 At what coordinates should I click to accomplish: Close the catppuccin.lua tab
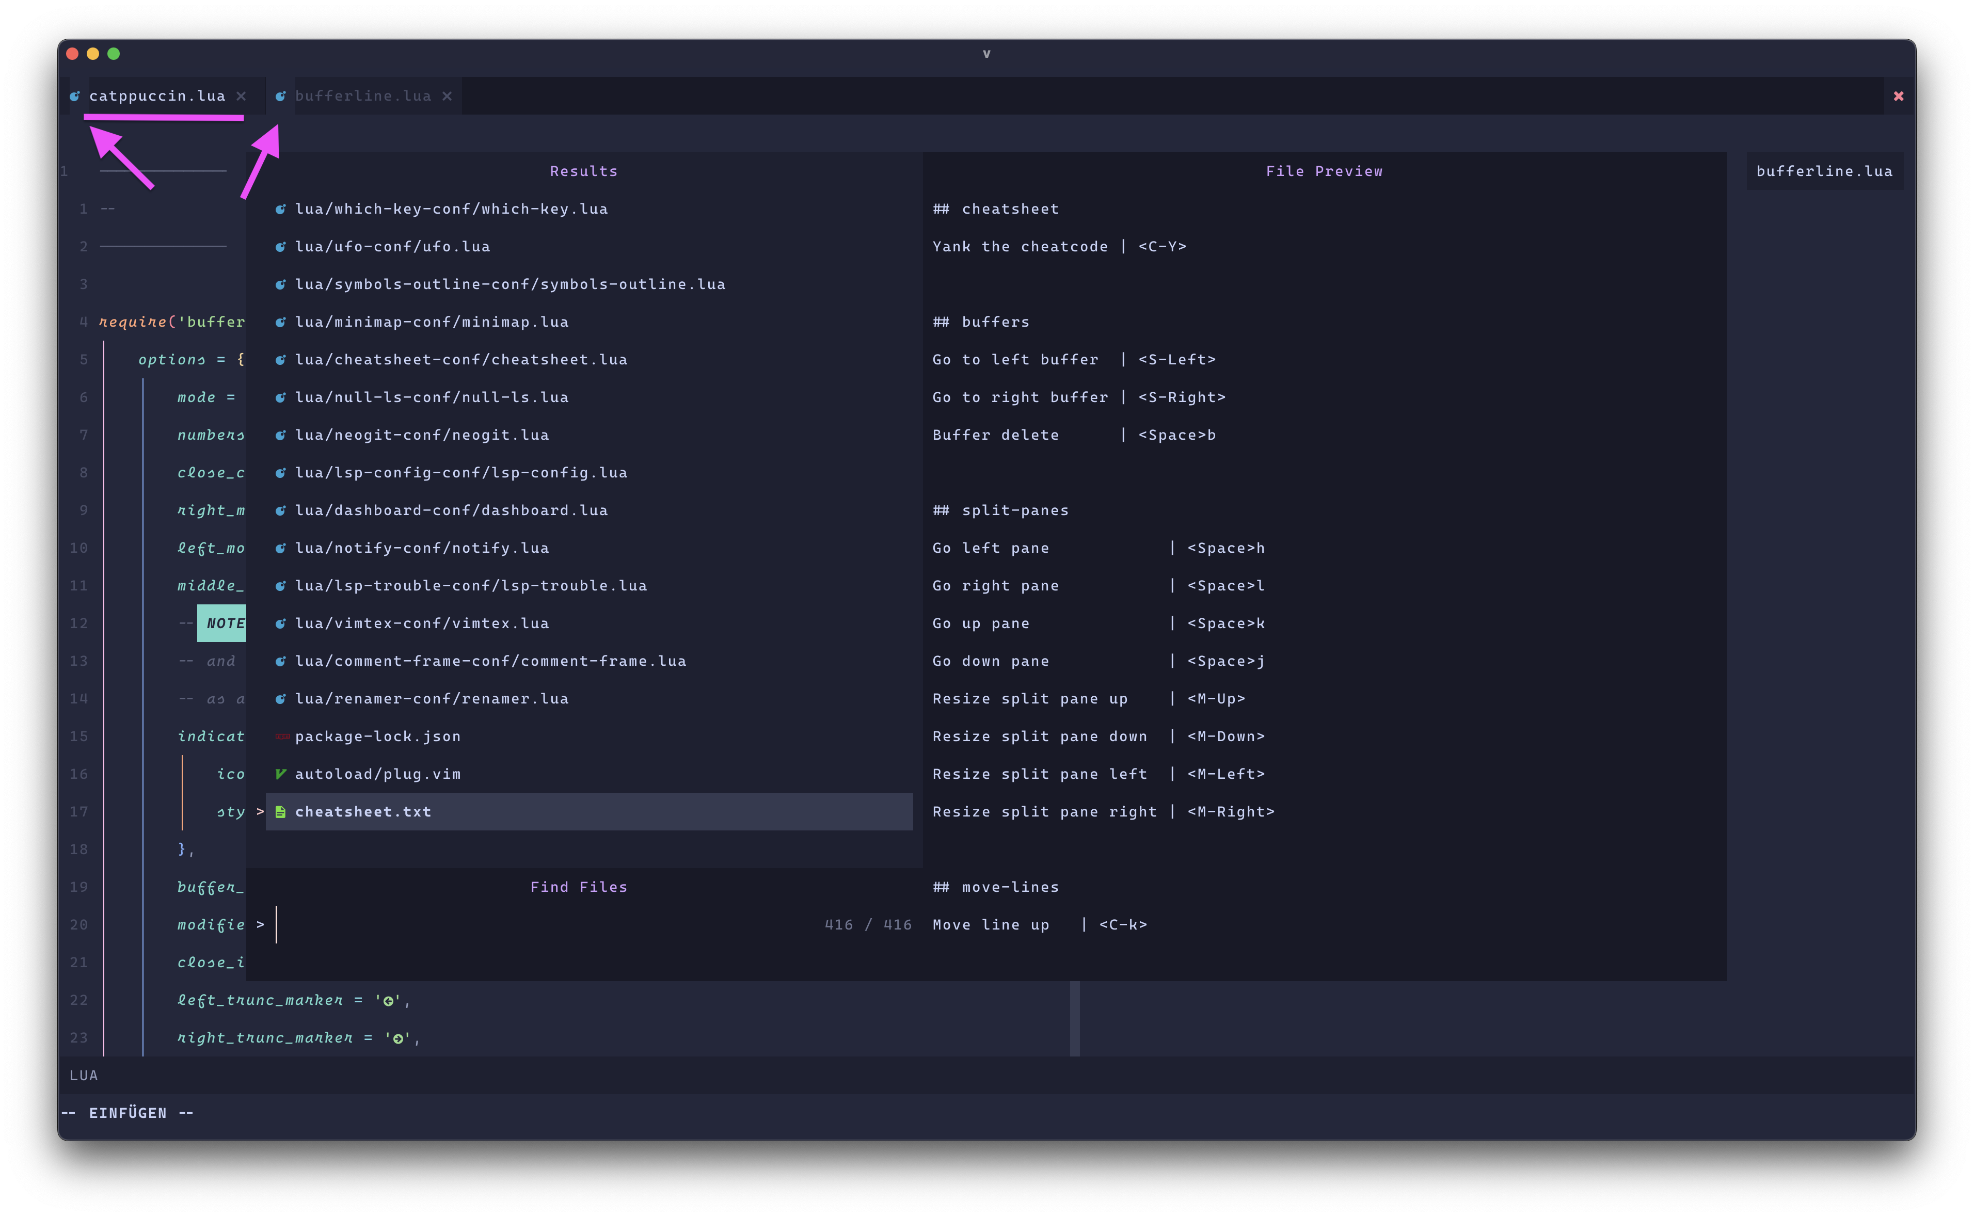242,96
